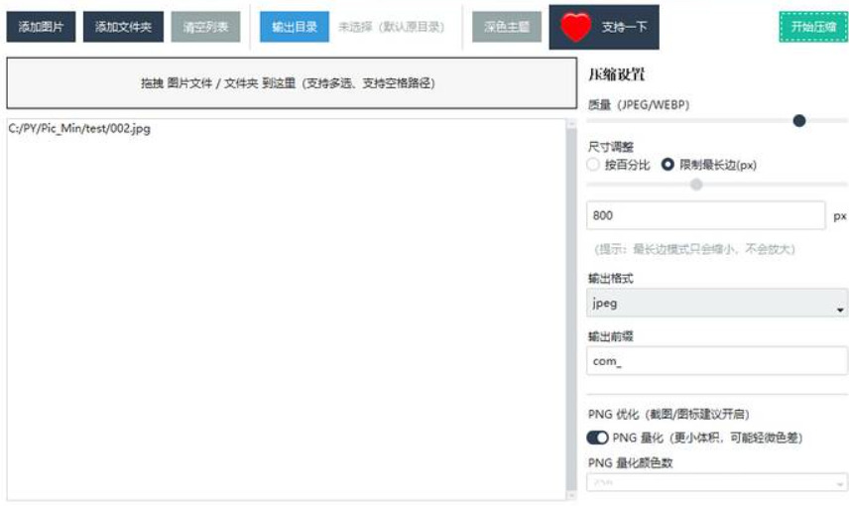Open the PNG 量化颜色数 dropdown
This screenshot has width=849, height=506.
tap(717, 482)
